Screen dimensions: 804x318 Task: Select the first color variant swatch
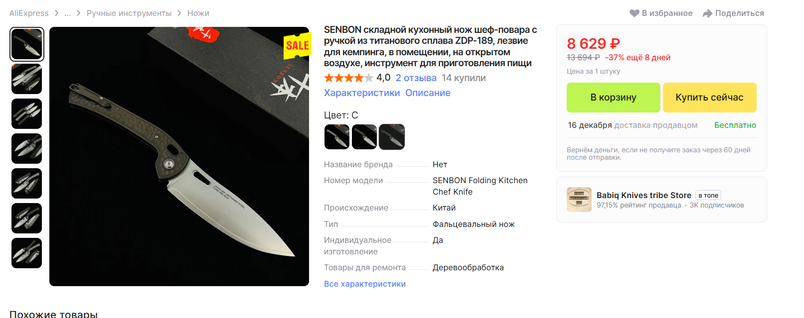(337, 137)
